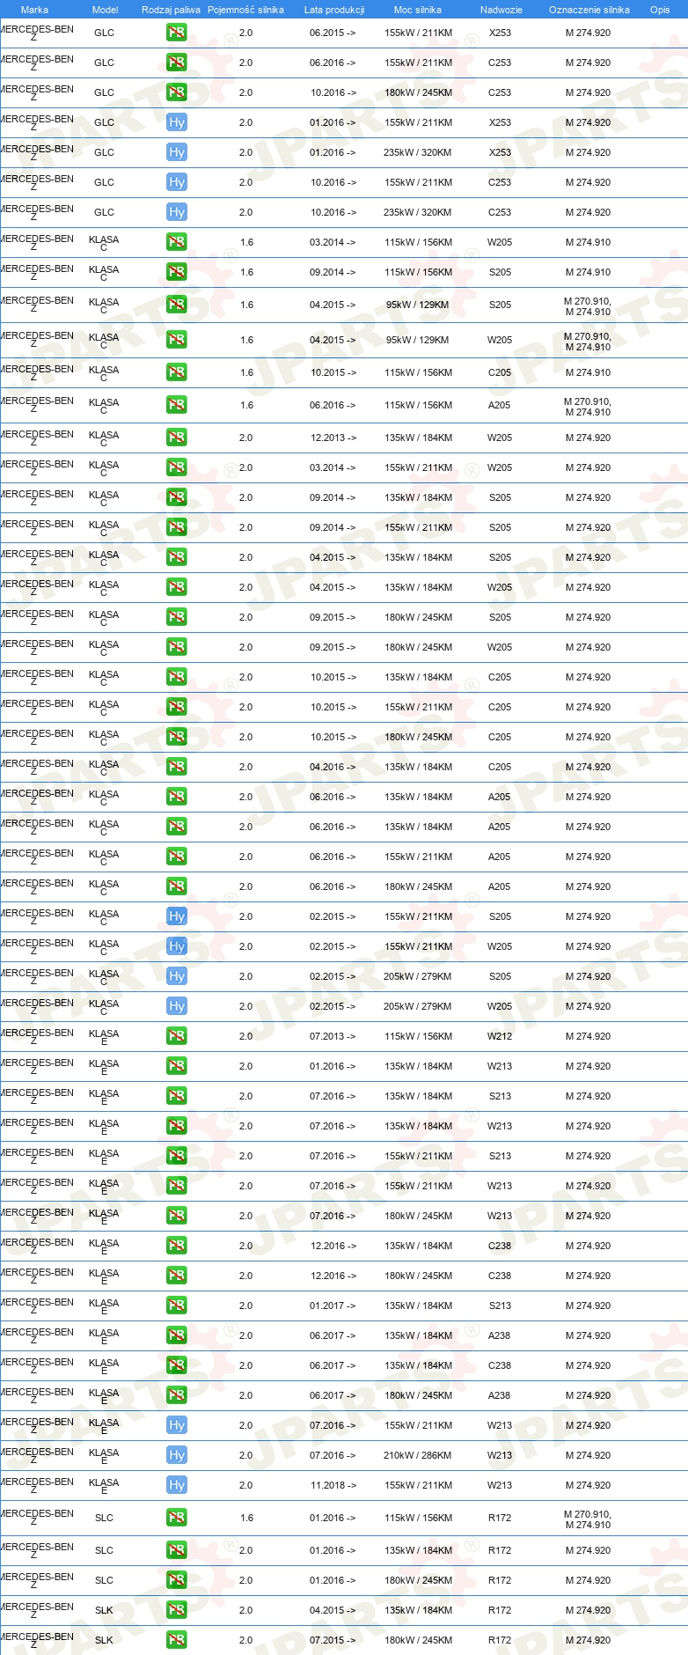This screenshot has width=688, height=1655.
Task: Select 'W213' body cell in 01.2016 row
Action: 500,1067
